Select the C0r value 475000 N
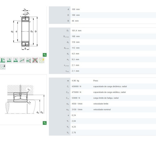Screen dimensions: 156x142 tap(76, 92)
